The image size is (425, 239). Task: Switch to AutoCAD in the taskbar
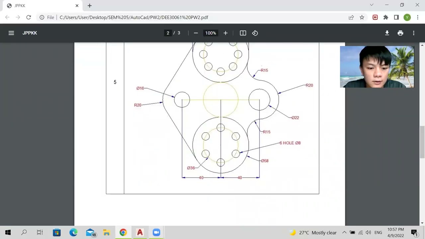click(140, 232)
